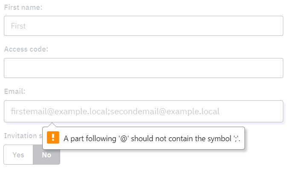This screenshot has height=171, width=288.
Task: Click into the Access code field
Action: [143, 68]
